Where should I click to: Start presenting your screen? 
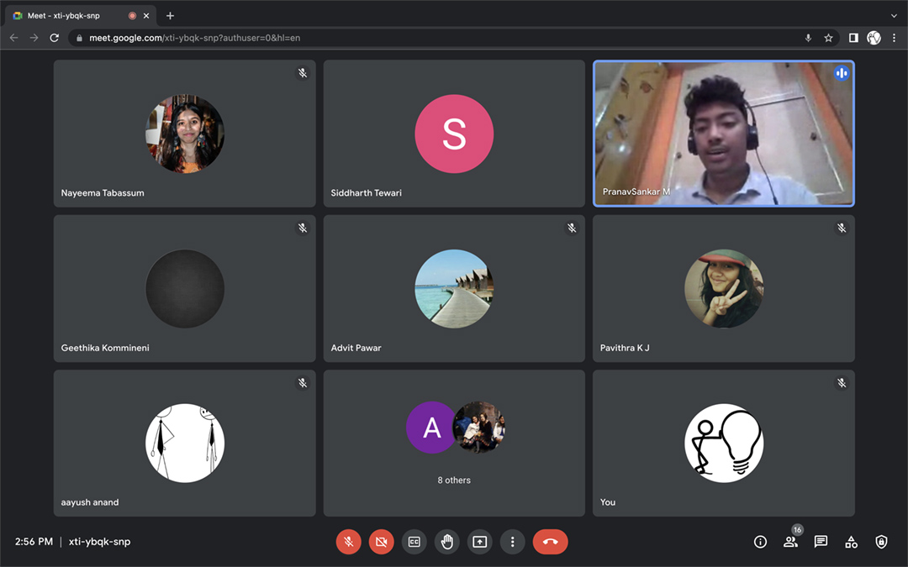tap(479, 542)
